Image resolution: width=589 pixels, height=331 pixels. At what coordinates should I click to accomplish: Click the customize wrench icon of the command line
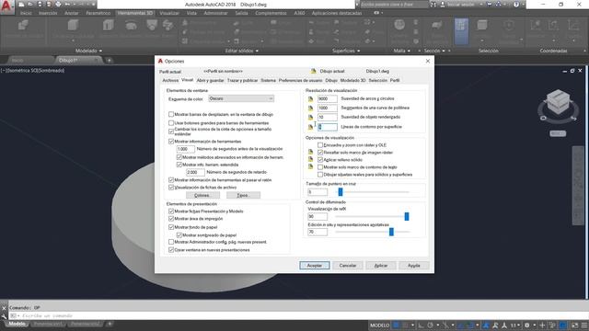[4, 316]
